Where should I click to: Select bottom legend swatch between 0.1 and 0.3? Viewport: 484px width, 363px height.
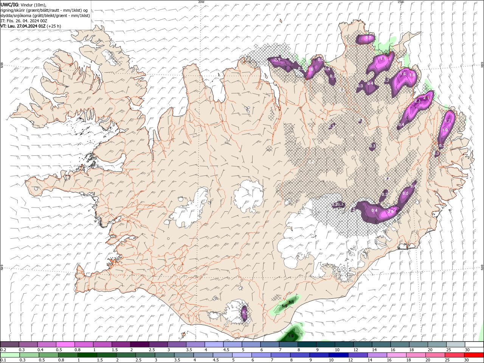point(10,355)
